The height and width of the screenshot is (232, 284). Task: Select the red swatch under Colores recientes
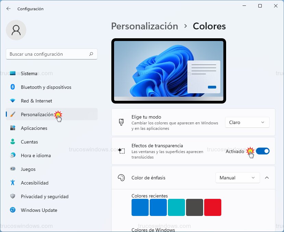(213, 207)
